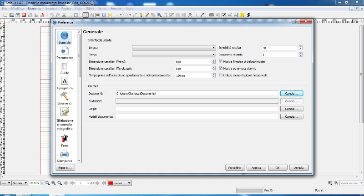The height and width of the screenshot is (196, 364).
Task: Select the Tipografico preferences icon
Action: point(65,82)
